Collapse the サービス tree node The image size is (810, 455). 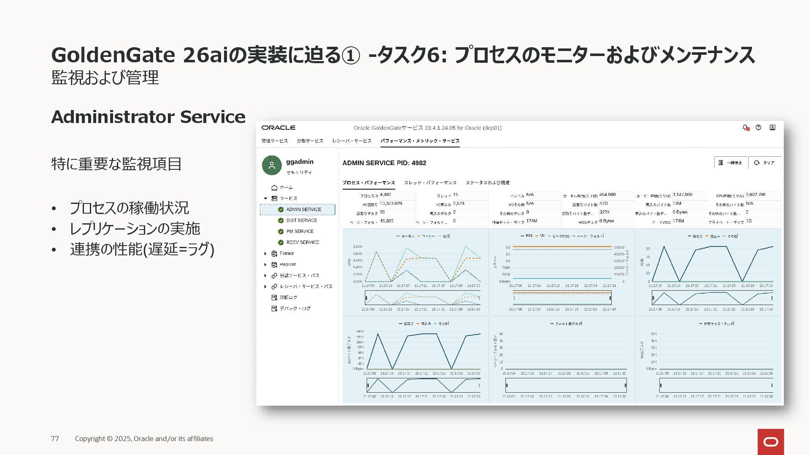(x=265, y=198)
